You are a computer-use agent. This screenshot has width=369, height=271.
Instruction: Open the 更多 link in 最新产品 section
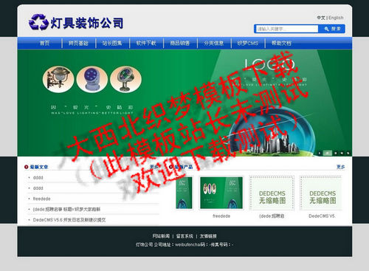click(x=341, y=167)
